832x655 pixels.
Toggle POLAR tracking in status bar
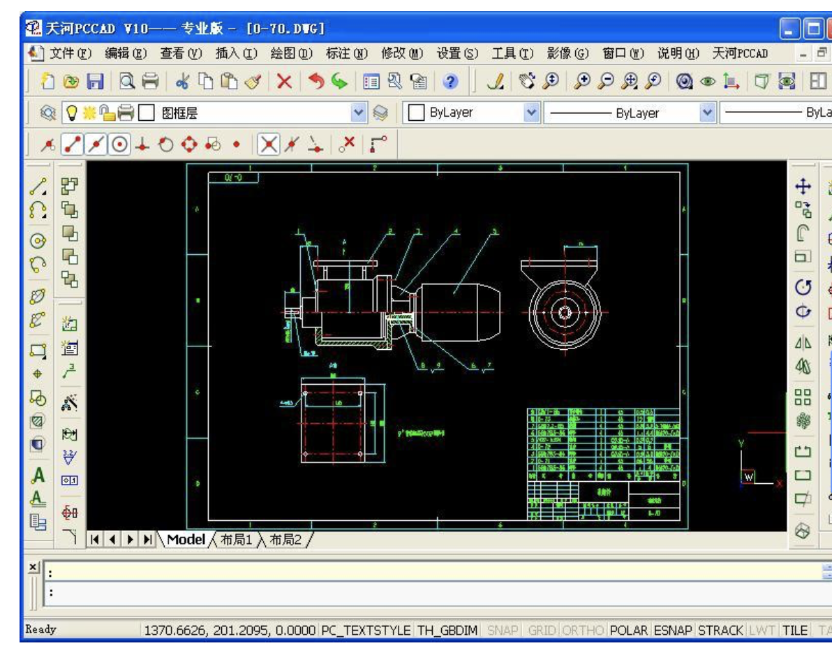point(630,630)
